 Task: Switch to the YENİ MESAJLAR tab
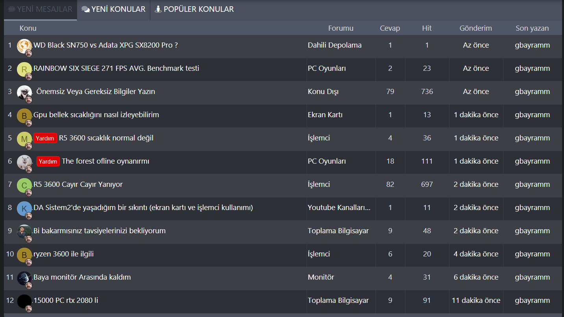pyautogui.click(x=41, y=9)
